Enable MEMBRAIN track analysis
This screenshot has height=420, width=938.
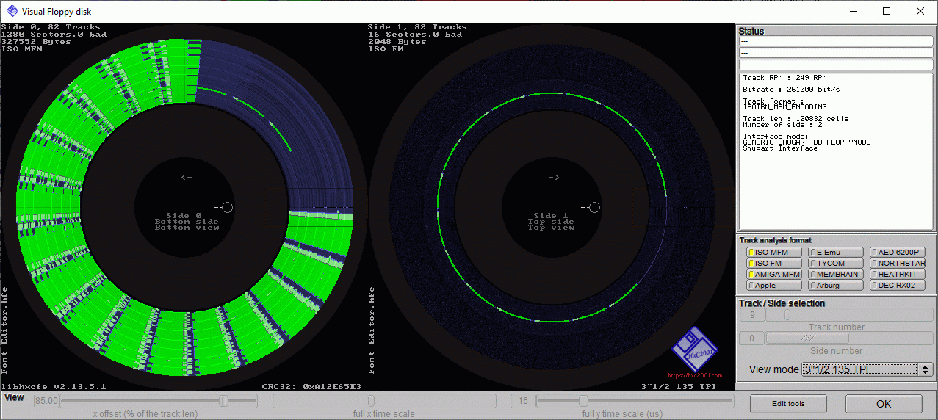pos(836,275)
